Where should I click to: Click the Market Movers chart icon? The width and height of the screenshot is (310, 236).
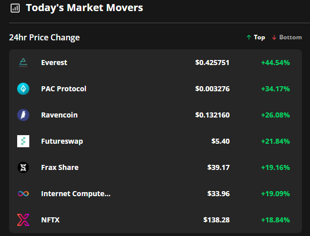[15, 8]
